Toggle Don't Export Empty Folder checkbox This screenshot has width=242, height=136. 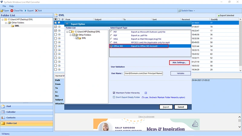114,97
